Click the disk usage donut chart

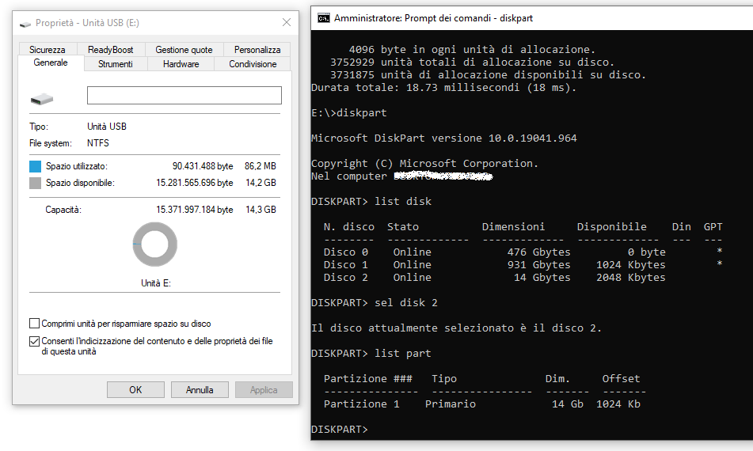(155, 244)
